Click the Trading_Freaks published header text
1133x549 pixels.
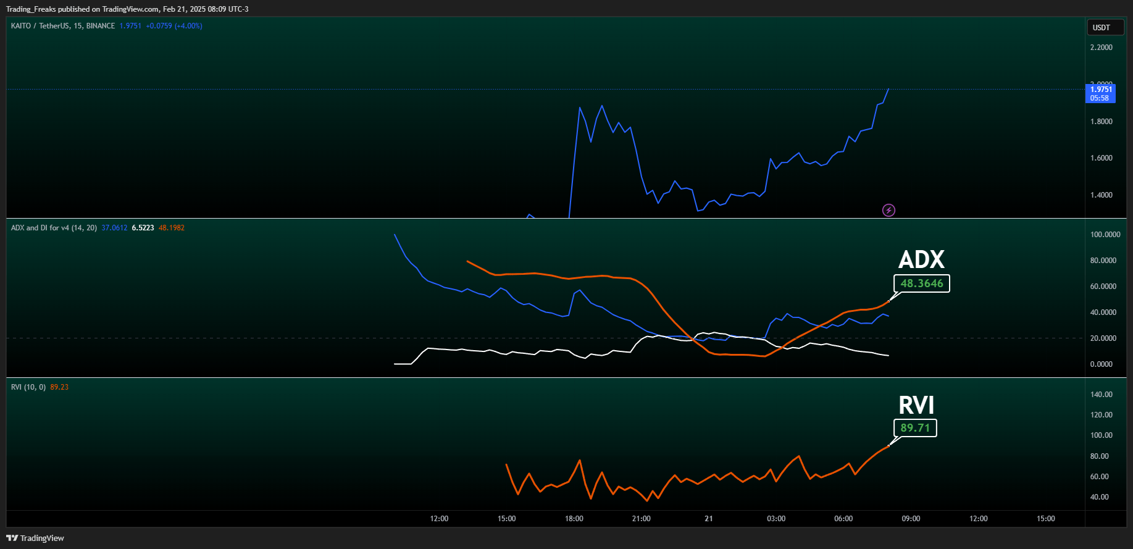click(x=127, y=9)
